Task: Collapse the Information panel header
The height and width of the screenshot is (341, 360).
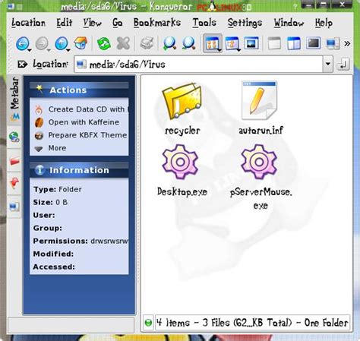Action: (79, 170)
